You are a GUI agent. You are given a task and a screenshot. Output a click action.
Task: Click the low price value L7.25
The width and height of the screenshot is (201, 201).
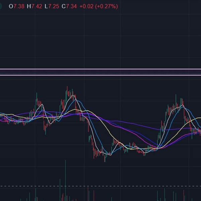tap(52, 6)
